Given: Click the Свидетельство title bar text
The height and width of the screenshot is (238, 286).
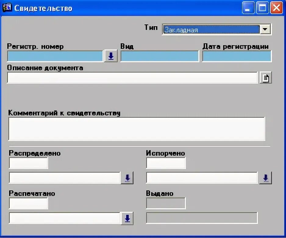Looking at the screenshot, I should (x=43, y=8).
